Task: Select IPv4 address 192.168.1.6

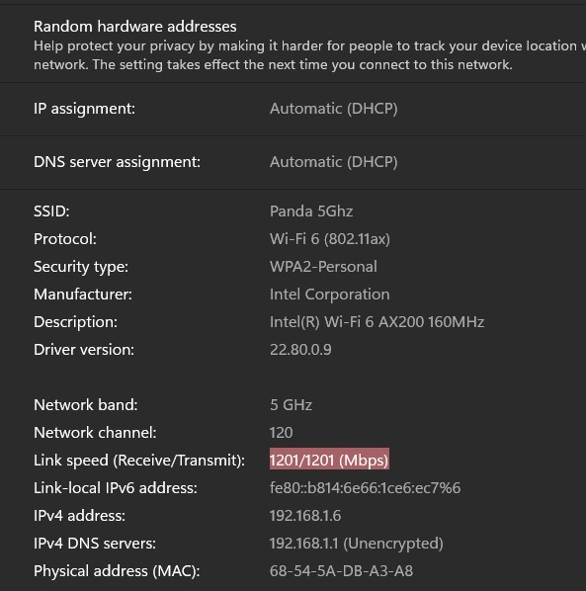Action: [x=305, y=516]
